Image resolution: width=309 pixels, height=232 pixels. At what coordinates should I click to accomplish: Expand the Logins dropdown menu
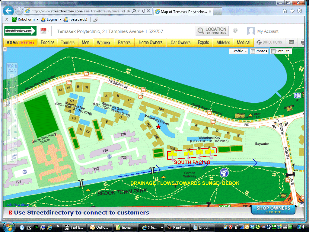60,19
